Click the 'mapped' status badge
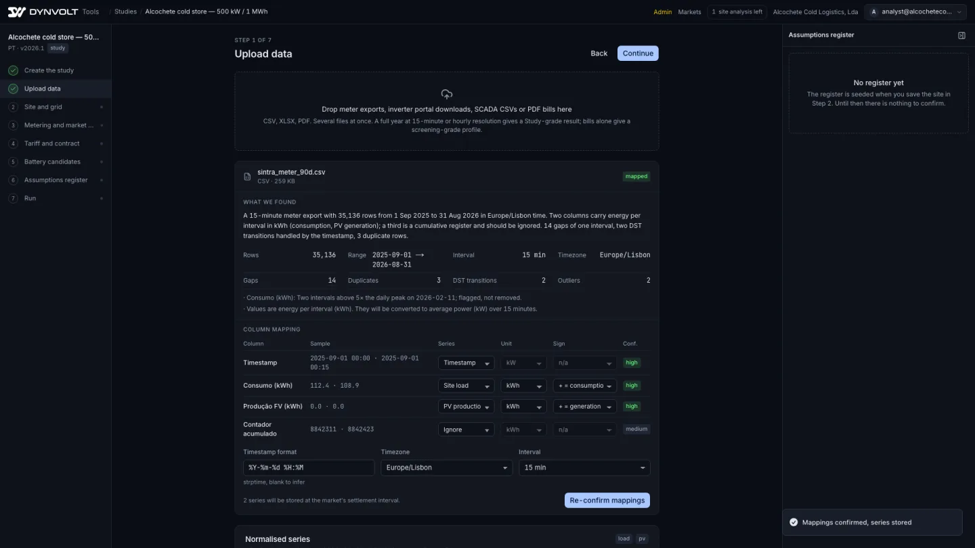 (636, 177)
